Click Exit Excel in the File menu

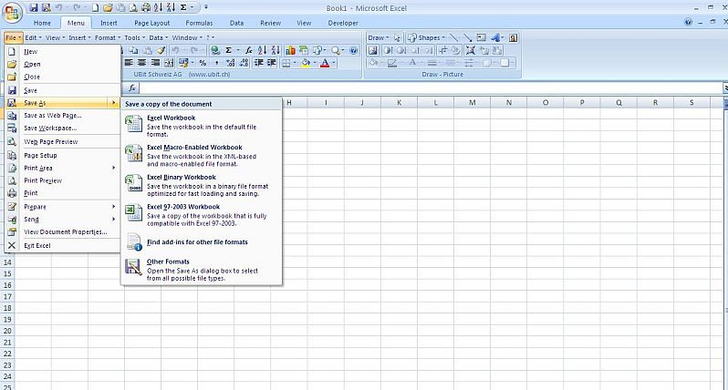[36, 245]
